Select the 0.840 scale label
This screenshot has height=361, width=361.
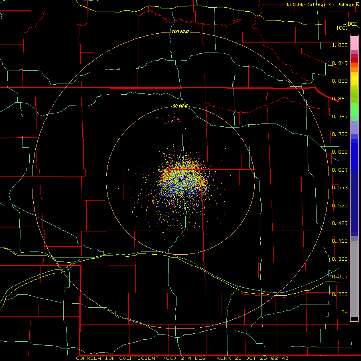pos(340,99)
